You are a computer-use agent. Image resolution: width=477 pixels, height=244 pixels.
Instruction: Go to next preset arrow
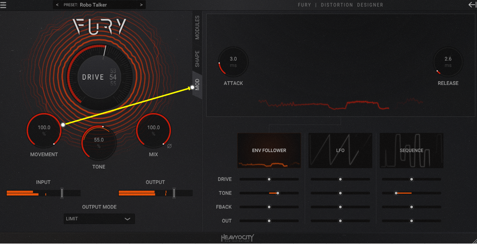(x=141, y=5)
